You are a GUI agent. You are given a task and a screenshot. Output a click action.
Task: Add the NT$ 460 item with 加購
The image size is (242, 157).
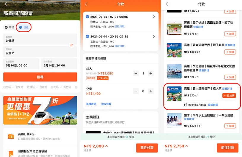[230, 12]
